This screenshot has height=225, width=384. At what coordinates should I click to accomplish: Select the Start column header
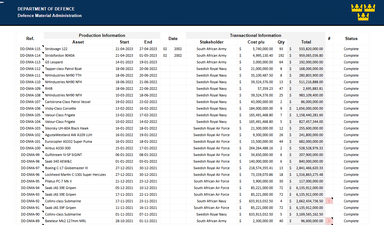tap(124, 42)
